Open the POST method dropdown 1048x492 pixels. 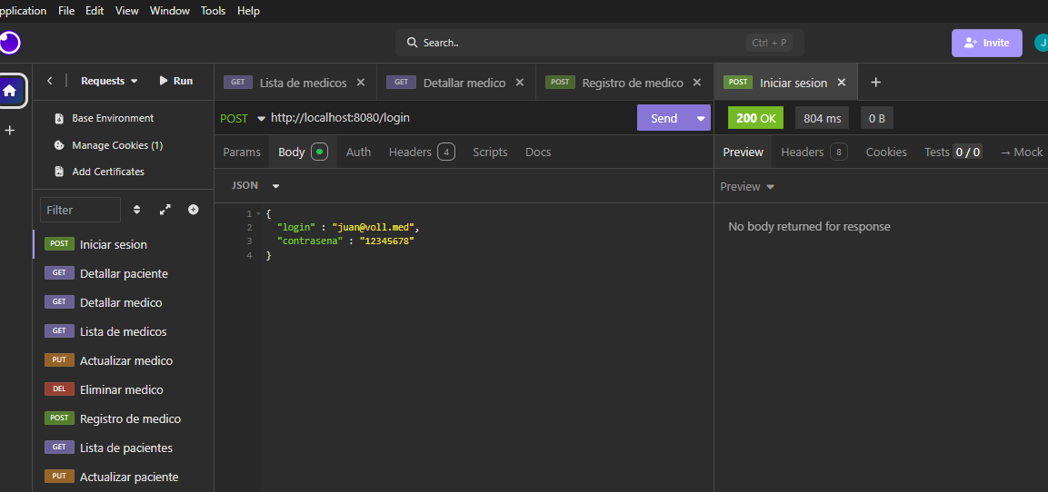point(242,118)
